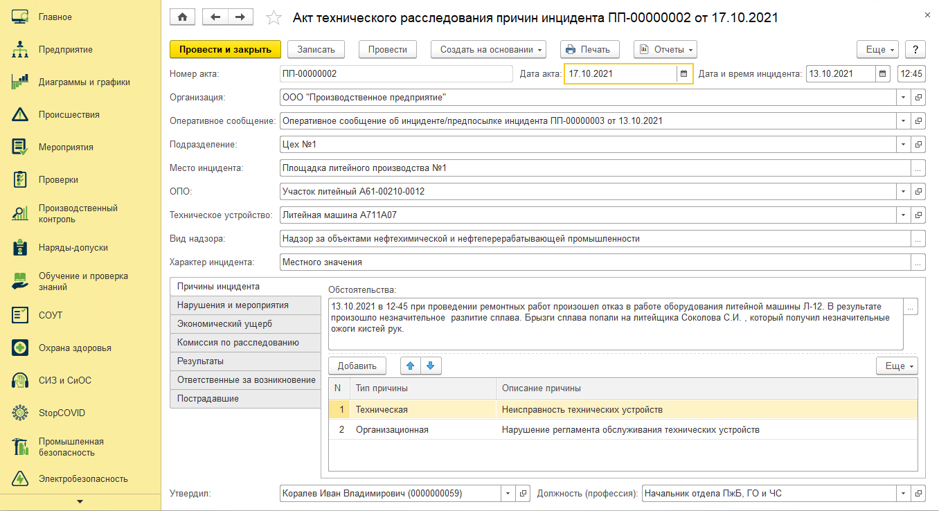Image resolution: width=939 pixels, height=511 pixels.
Task: Open the Производственный контроль icon
Action: click(x=20, y=213)
